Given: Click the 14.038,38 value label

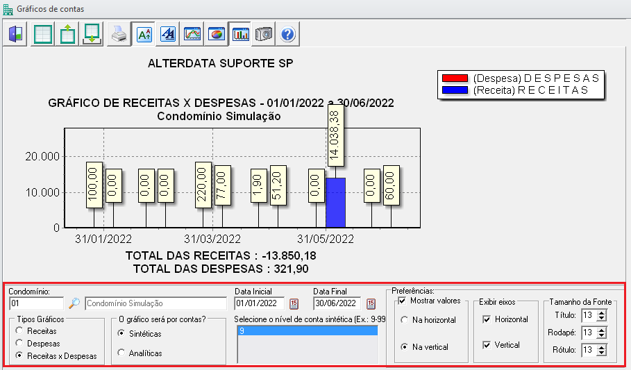Looking at the screenshot, I should pos(335,135).
